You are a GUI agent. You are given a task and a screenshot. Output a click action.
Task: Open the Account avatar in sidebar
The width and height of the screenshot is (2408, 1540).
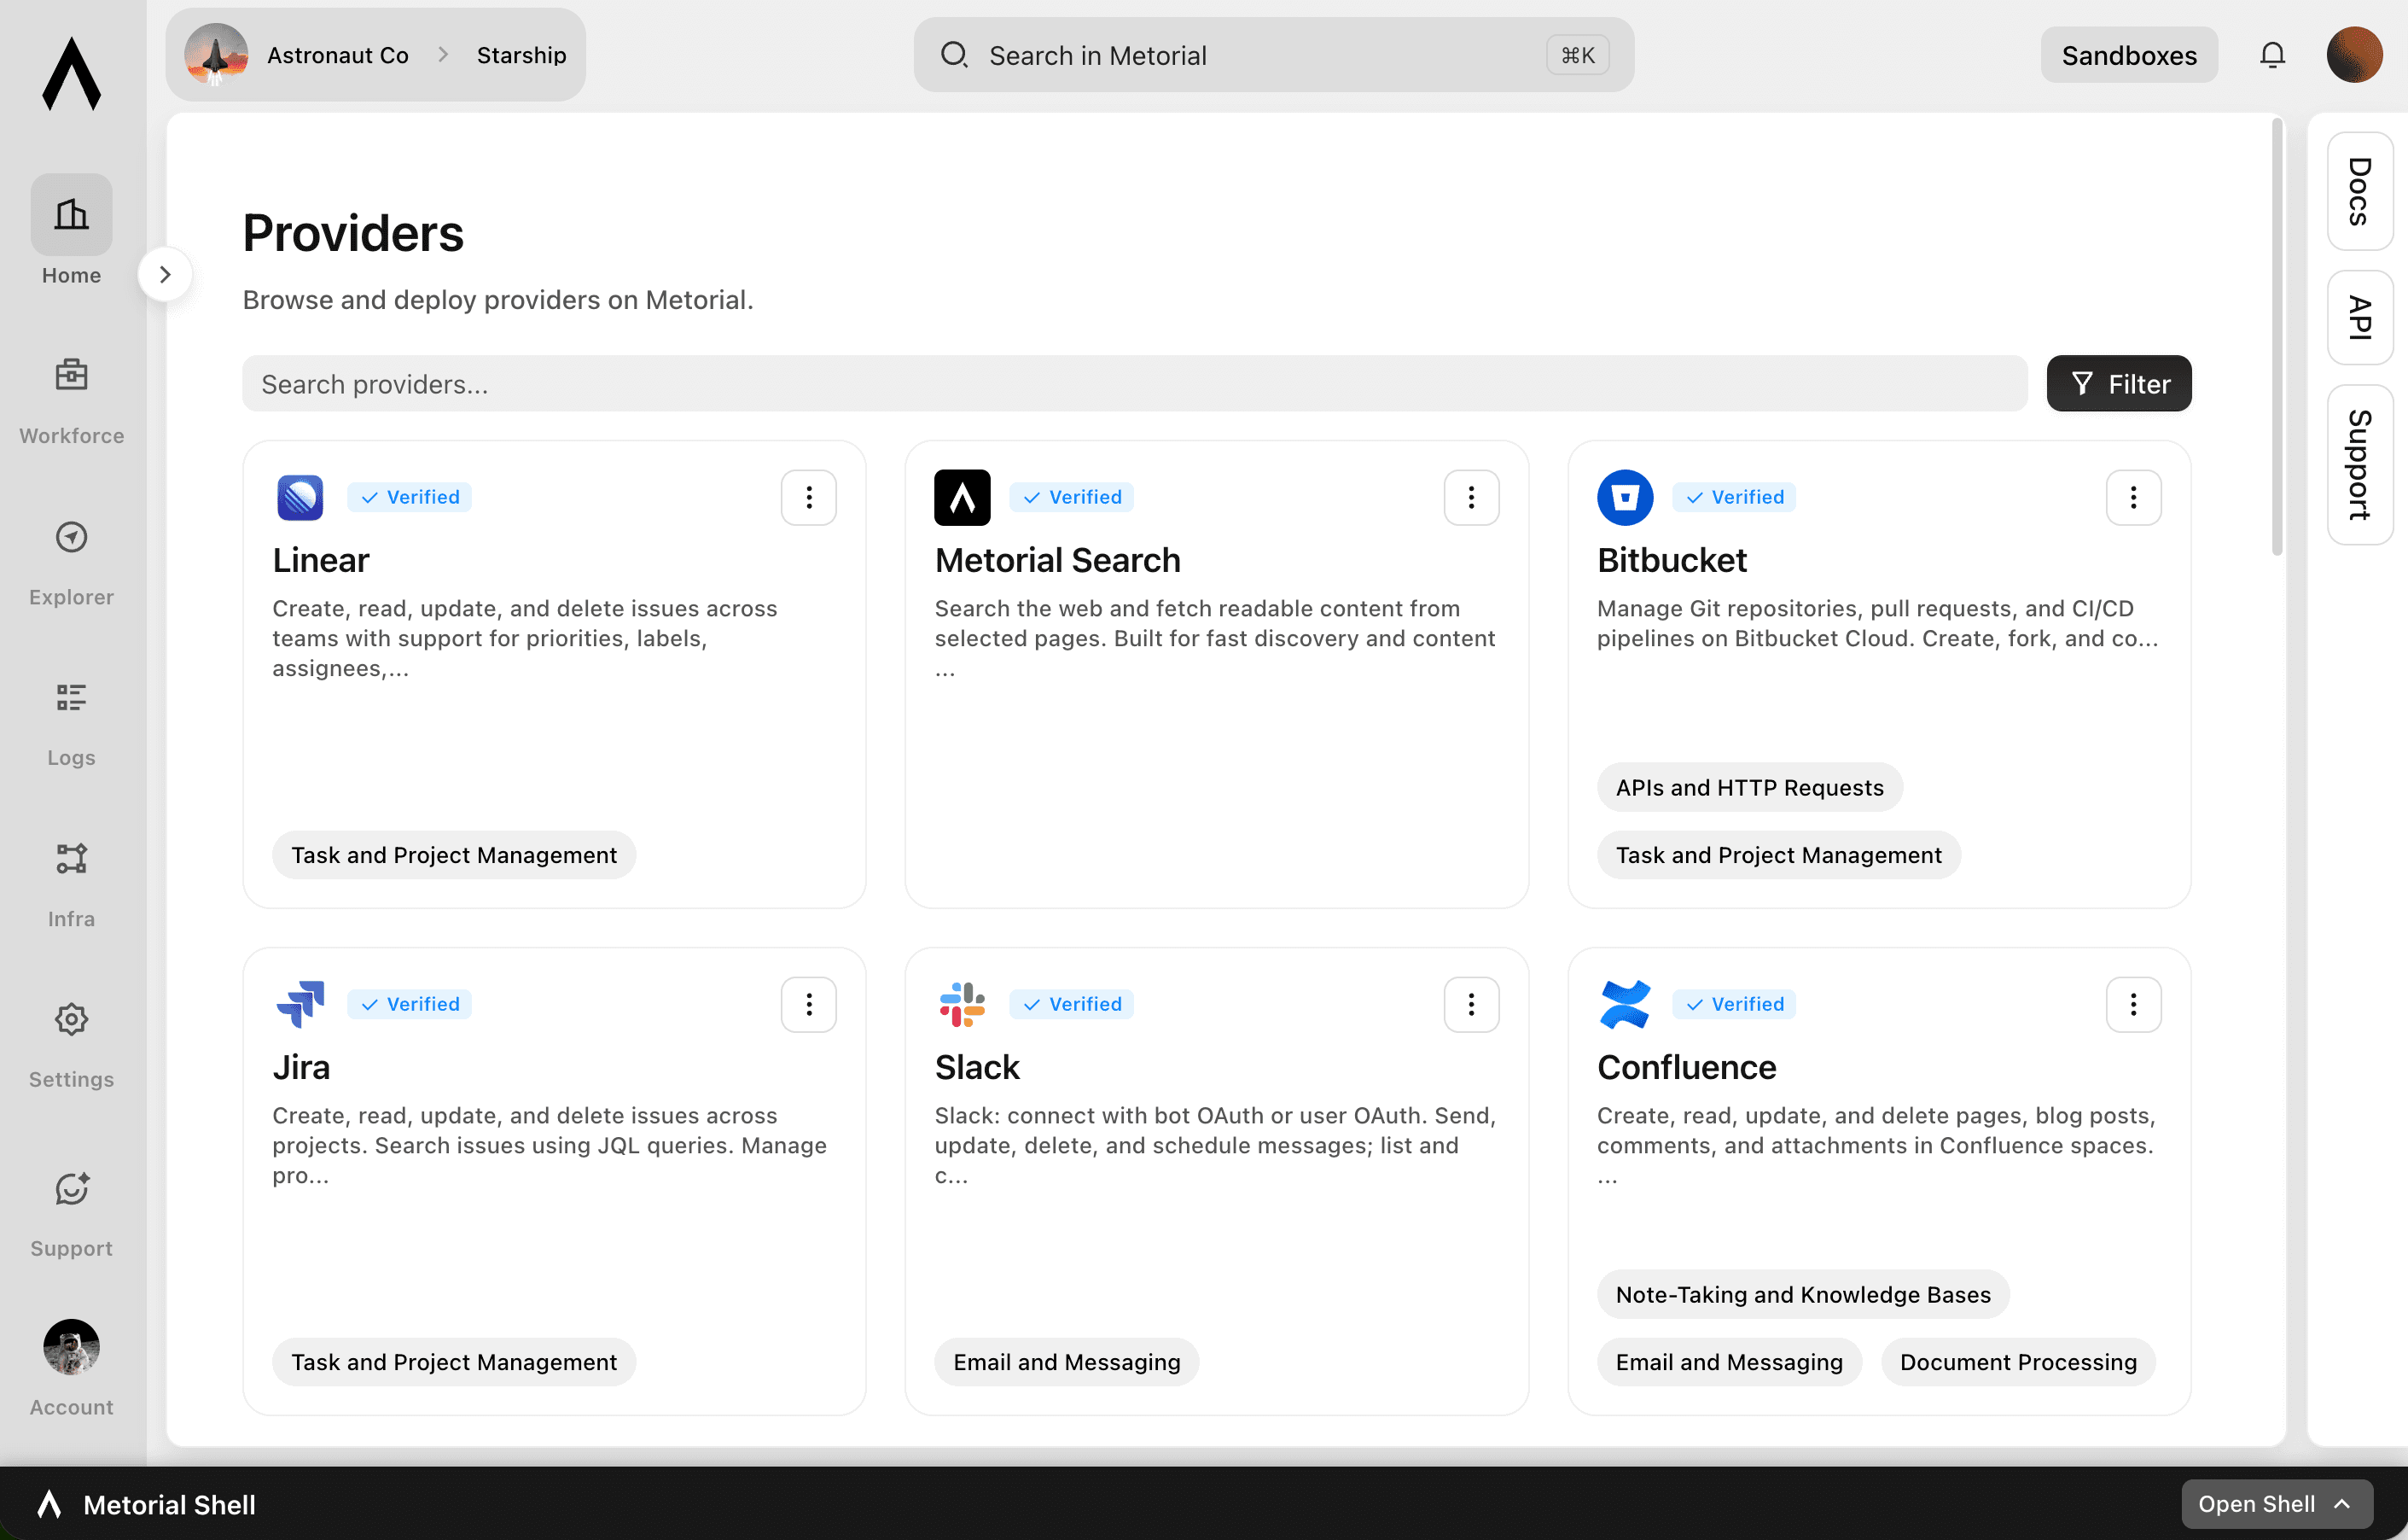click(x=71, y=1347)
